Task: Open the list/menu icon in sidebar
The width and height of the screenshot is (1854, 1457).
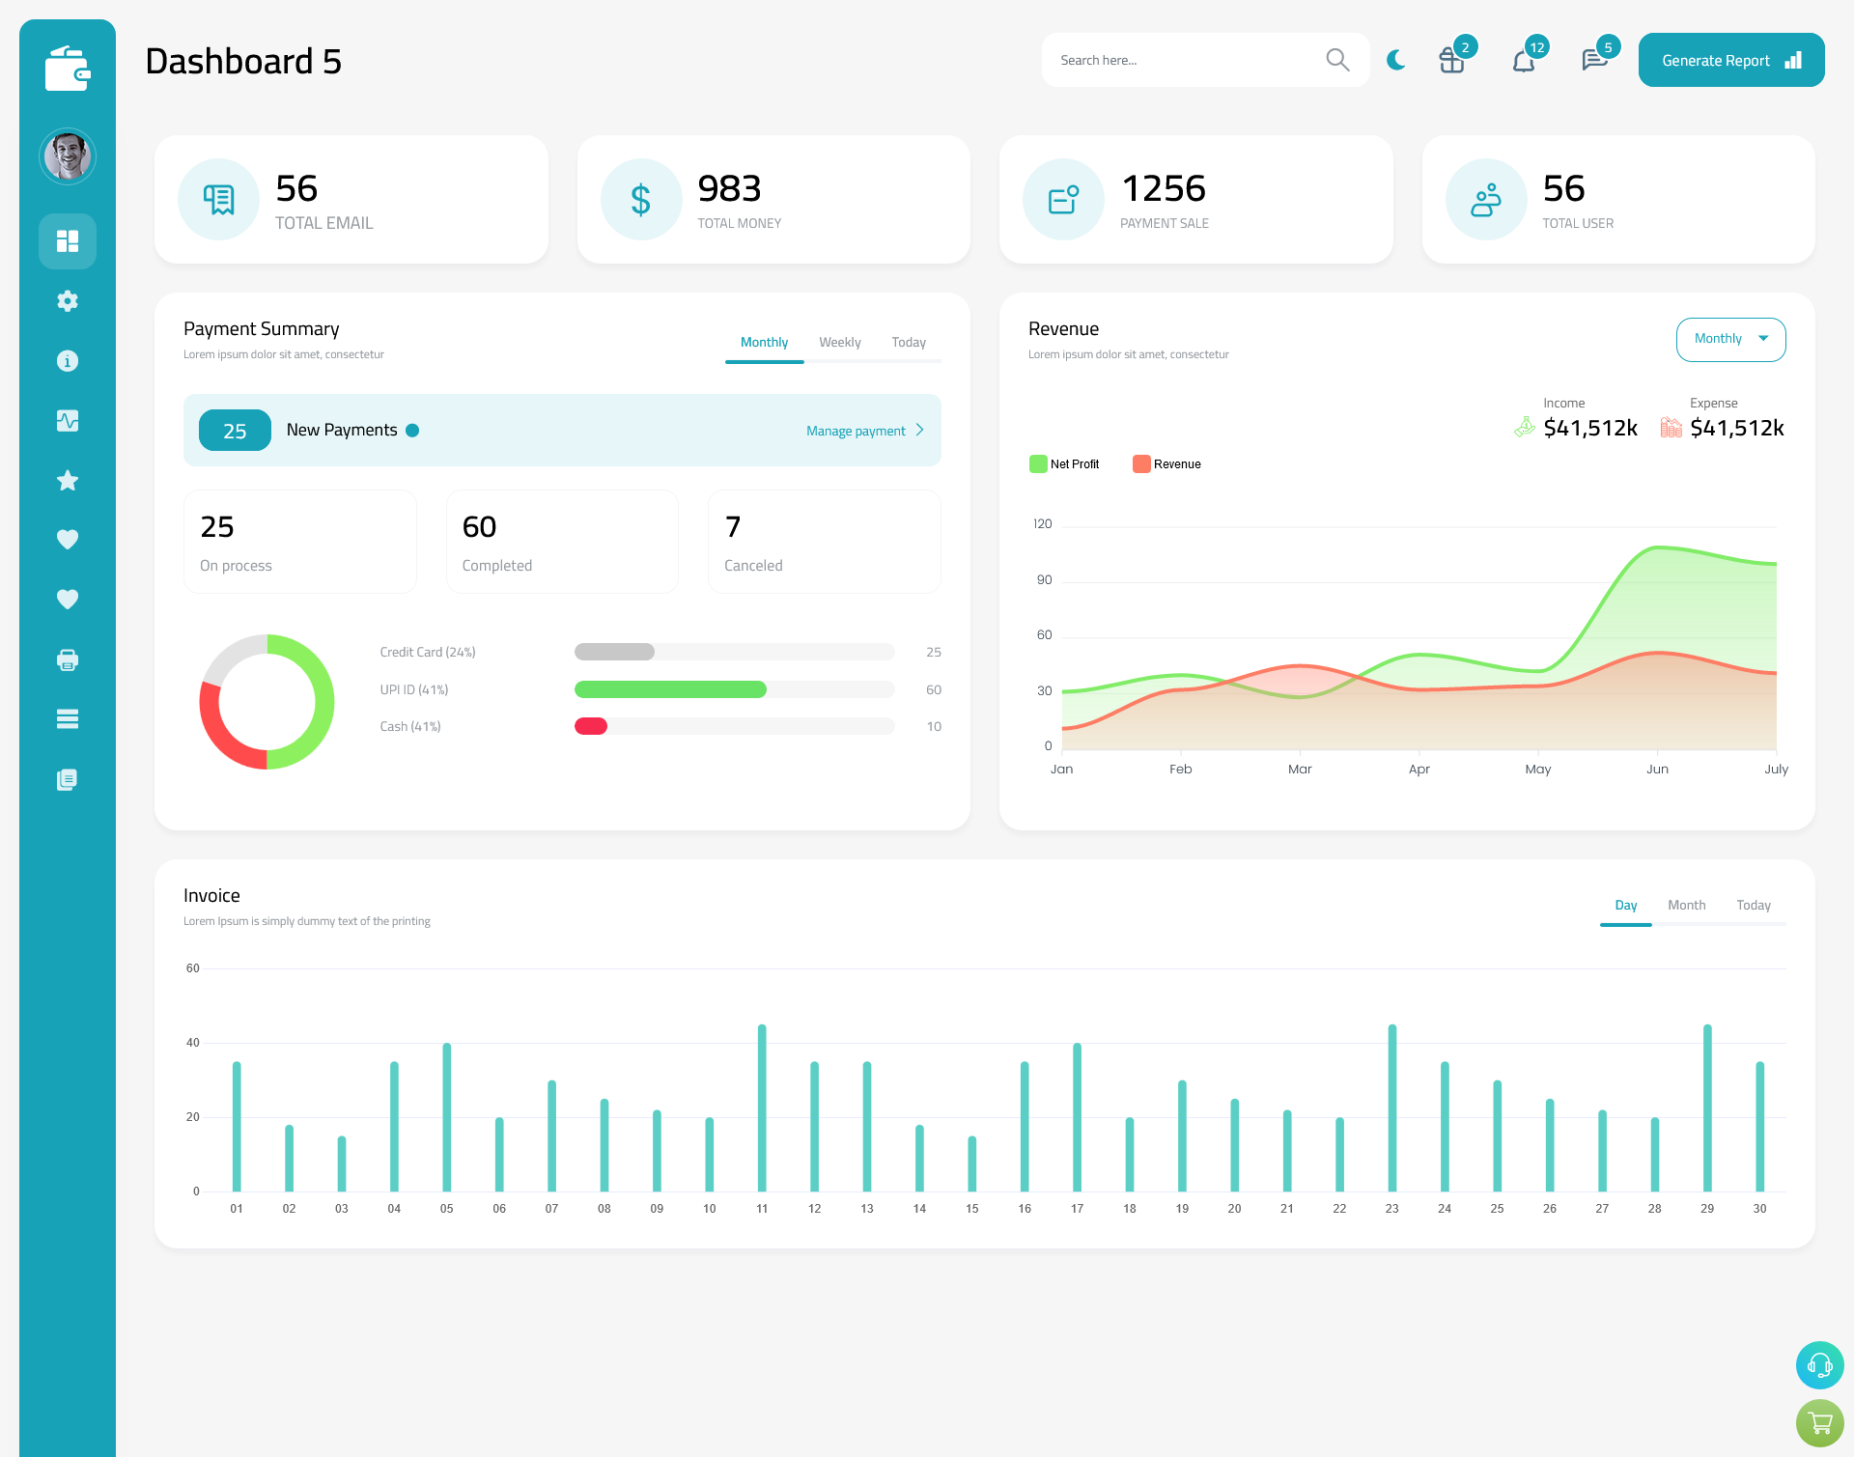Action: coord(67,719)
